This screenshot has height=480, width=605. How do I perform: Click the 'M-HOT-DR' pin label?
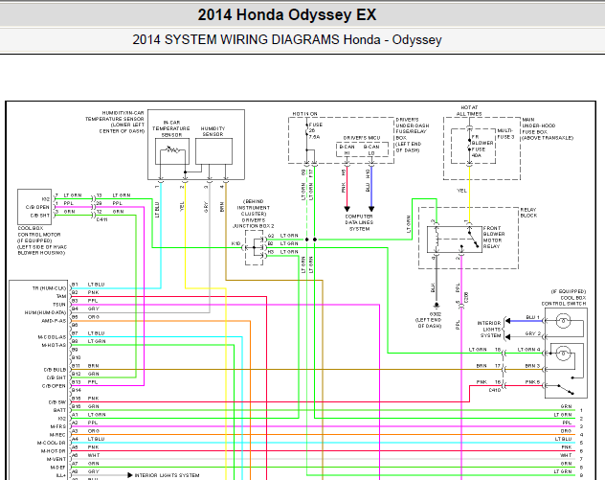click(54, 451)
